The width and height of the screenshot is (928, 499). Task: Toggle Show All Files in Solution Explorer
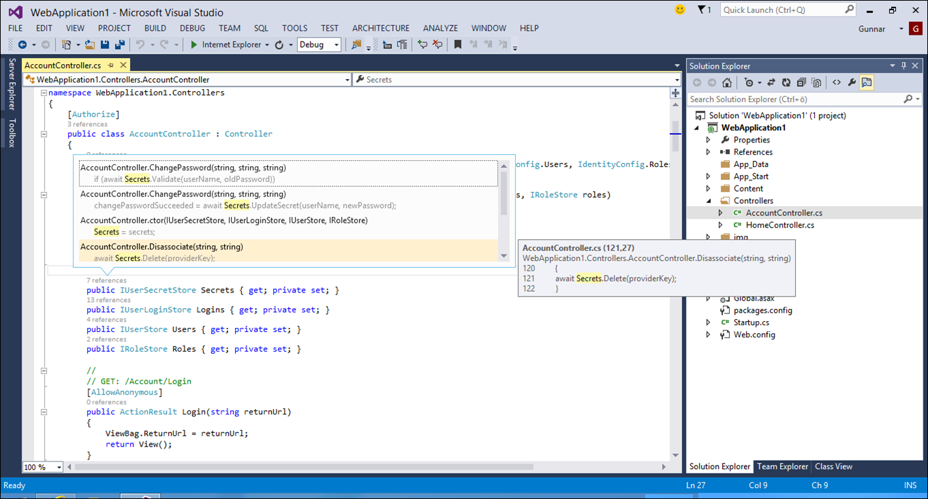pos(816,82)
